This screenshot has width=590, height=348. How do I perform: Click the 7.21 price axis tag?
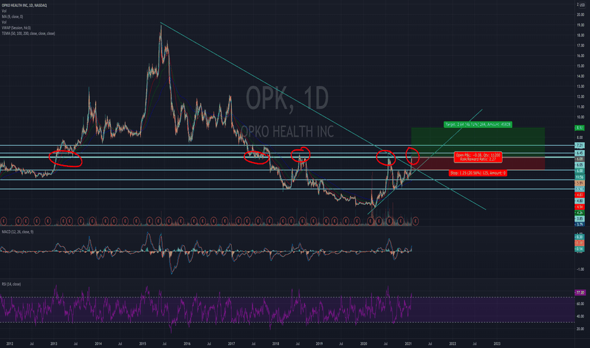[579, 146]
